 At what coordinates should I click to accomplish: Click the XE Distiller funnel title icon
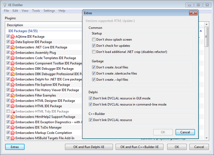point(5,5)
